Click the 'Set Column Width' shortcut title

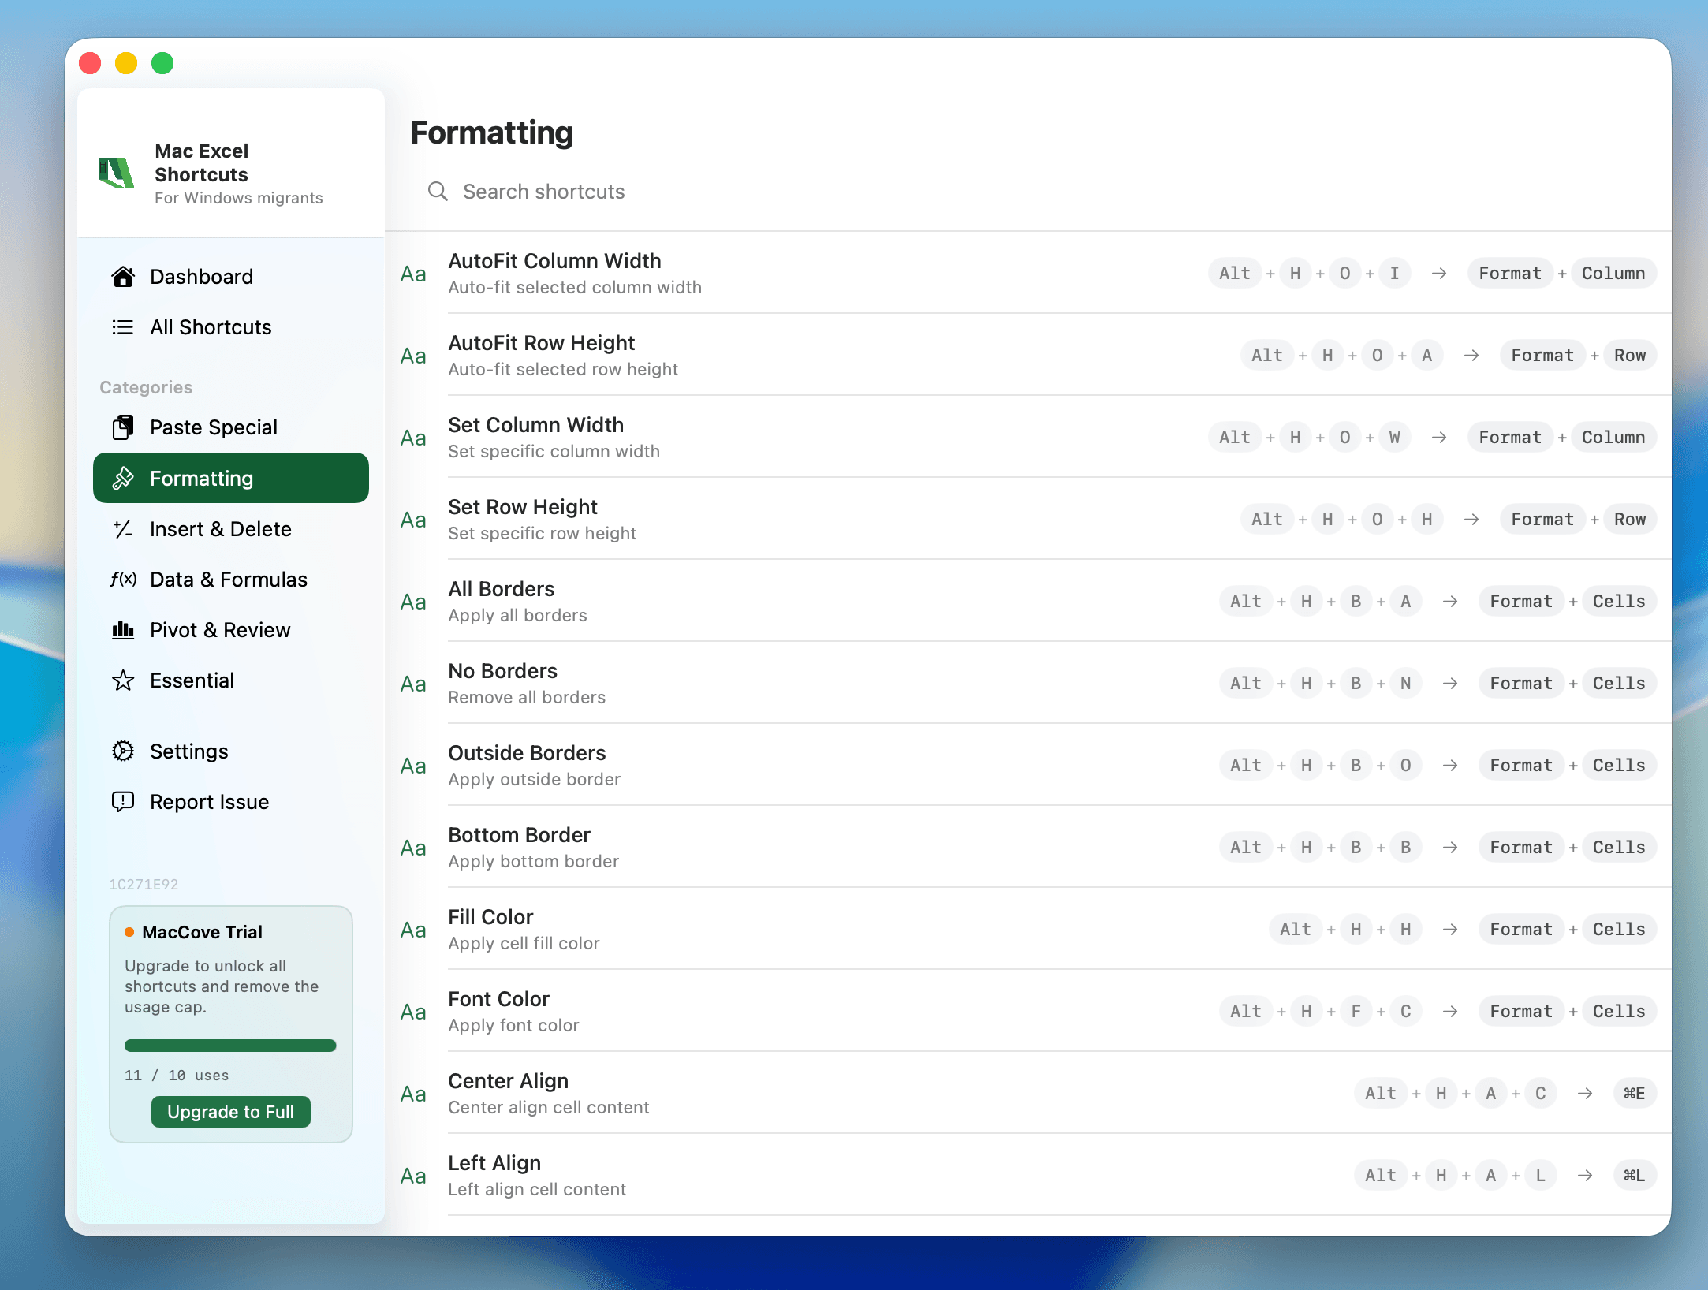[x=536, y=425]
